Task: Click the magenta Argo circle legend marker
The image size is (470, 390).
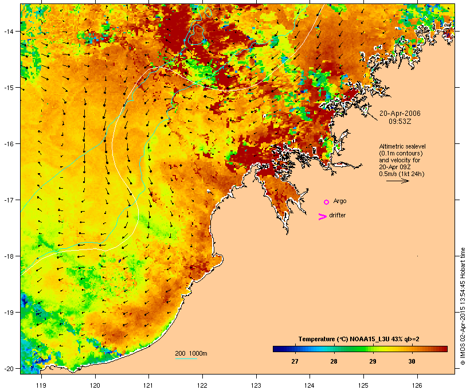Action: click(x=327, y=202)
